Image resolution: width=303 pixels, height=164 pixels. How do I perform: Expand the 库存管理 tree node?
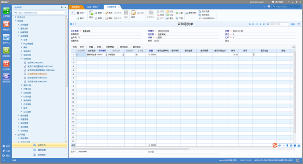[x=18, y=123]
